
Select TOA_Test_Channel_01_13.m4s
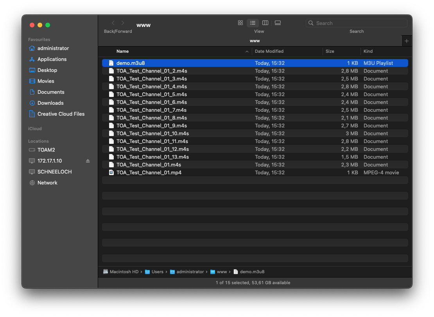[x=255, y=157]
